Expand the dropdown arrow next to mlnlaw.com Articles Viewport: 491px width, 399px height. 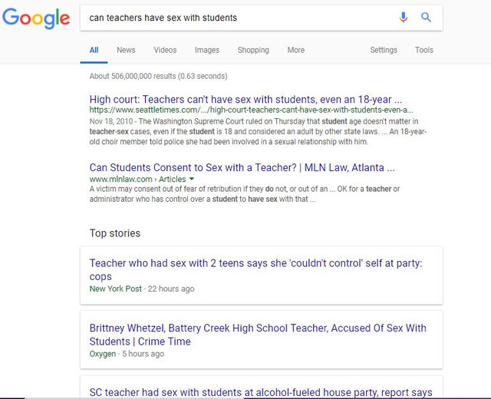pyautogui.click(x=192, y=179)
